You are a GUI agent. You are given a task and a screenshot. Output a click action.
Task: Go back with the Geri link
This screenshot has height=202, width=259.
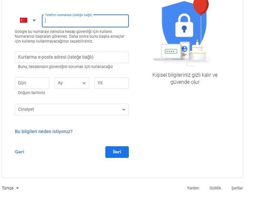(20, 152)
